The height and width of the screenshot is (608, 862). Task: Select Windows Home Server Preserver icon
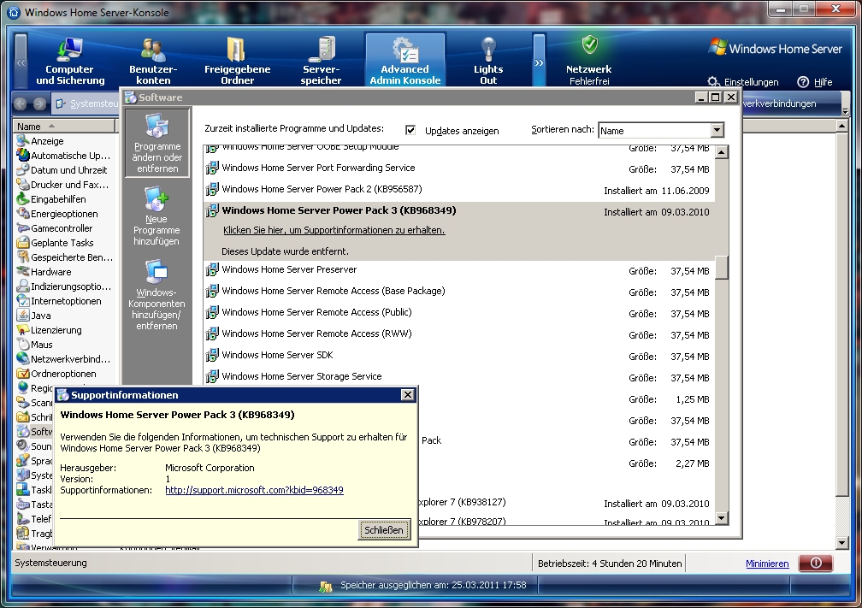tap(212, 270)
